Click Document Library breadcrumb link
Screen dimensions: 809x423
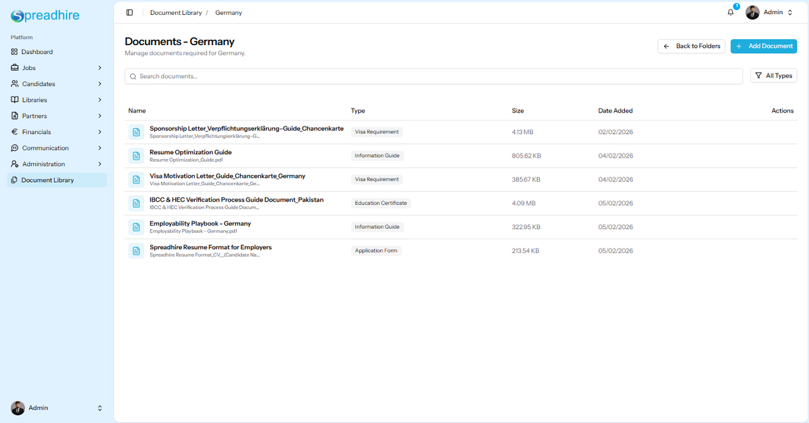click(175, 13)
